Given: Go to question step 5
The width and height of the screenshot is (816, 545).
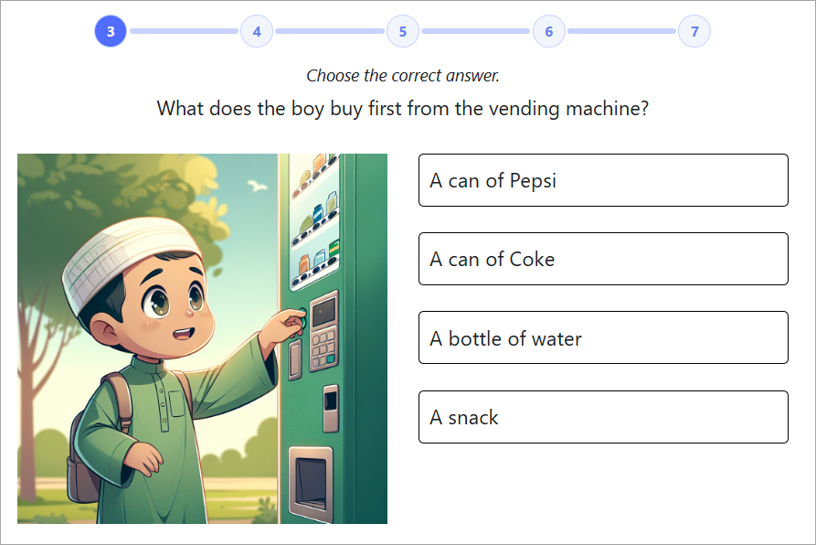Looking at the screenshot, I should (403, 31).
